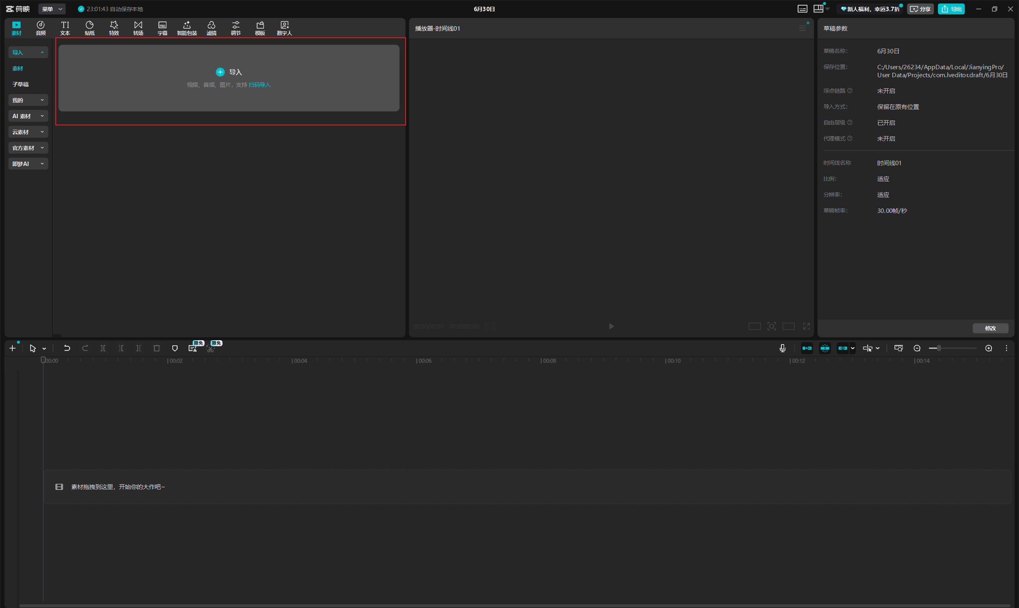Click the 导出 export button
This screenshot has width=1019, height=608.
point(951,9)
